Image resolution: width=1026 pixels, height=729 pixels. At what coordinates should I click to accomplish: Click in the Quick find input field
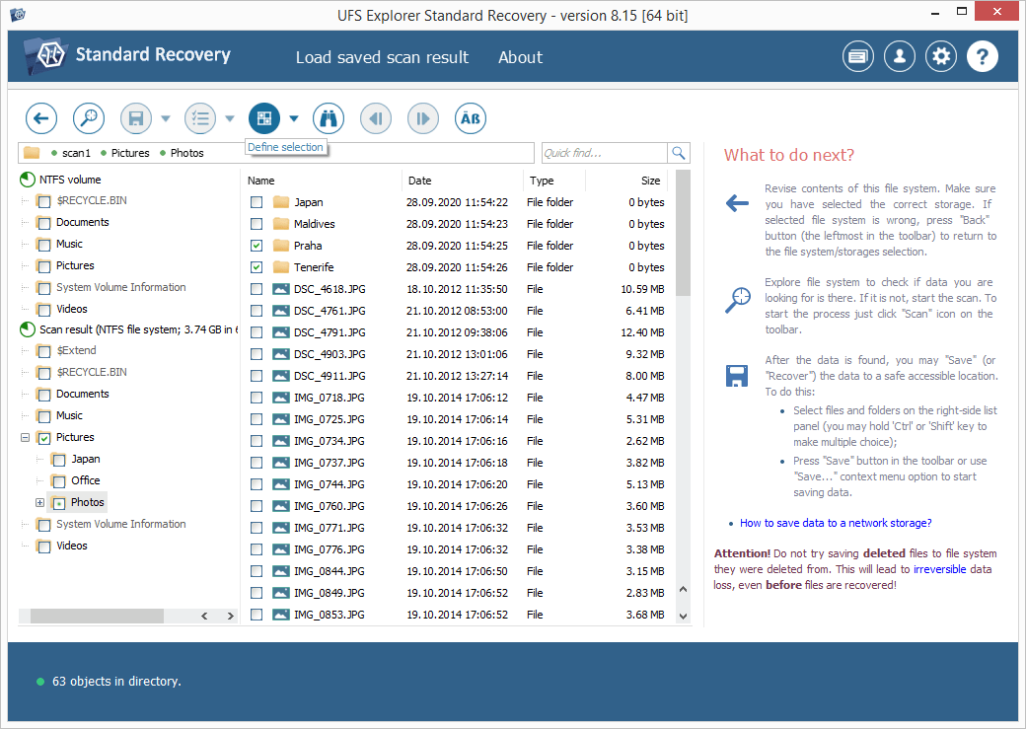(x=605, y=153)
